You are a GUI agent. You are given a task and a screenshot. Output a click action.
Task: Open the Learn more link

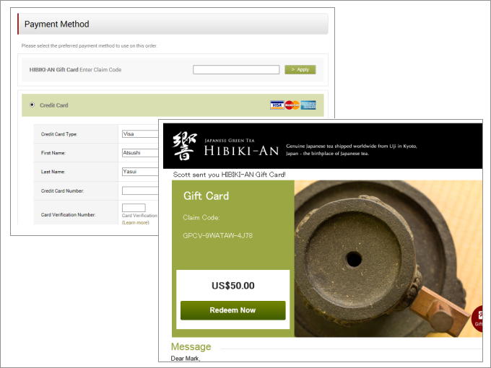point(135,222)
